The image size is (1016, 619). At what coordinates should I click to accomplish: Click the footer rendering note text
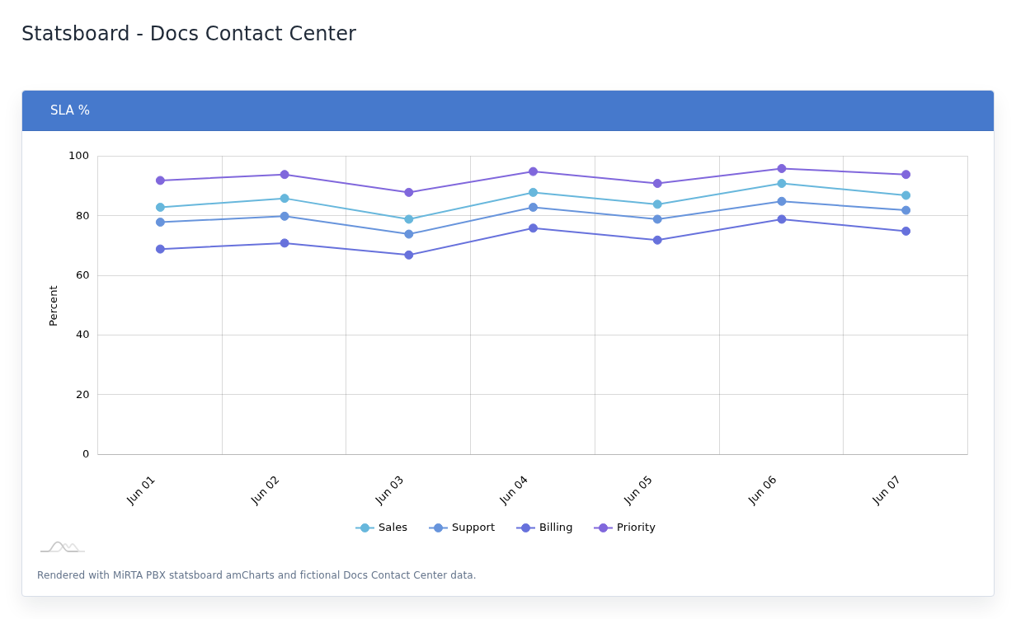256,575
